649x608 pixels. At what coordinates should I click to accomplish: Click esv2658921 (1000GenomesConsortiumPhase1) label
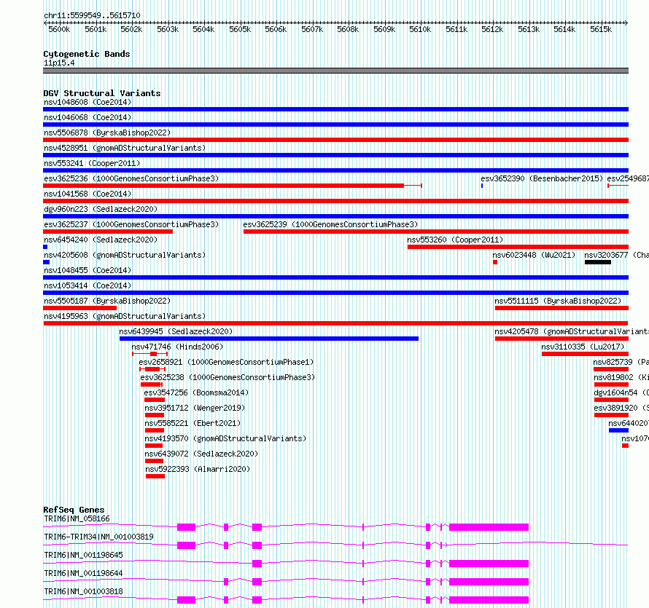click(x=226, y=362)
